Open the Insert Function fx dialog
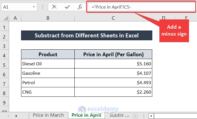This screenshot has height=119, width=197. point(80,7)
